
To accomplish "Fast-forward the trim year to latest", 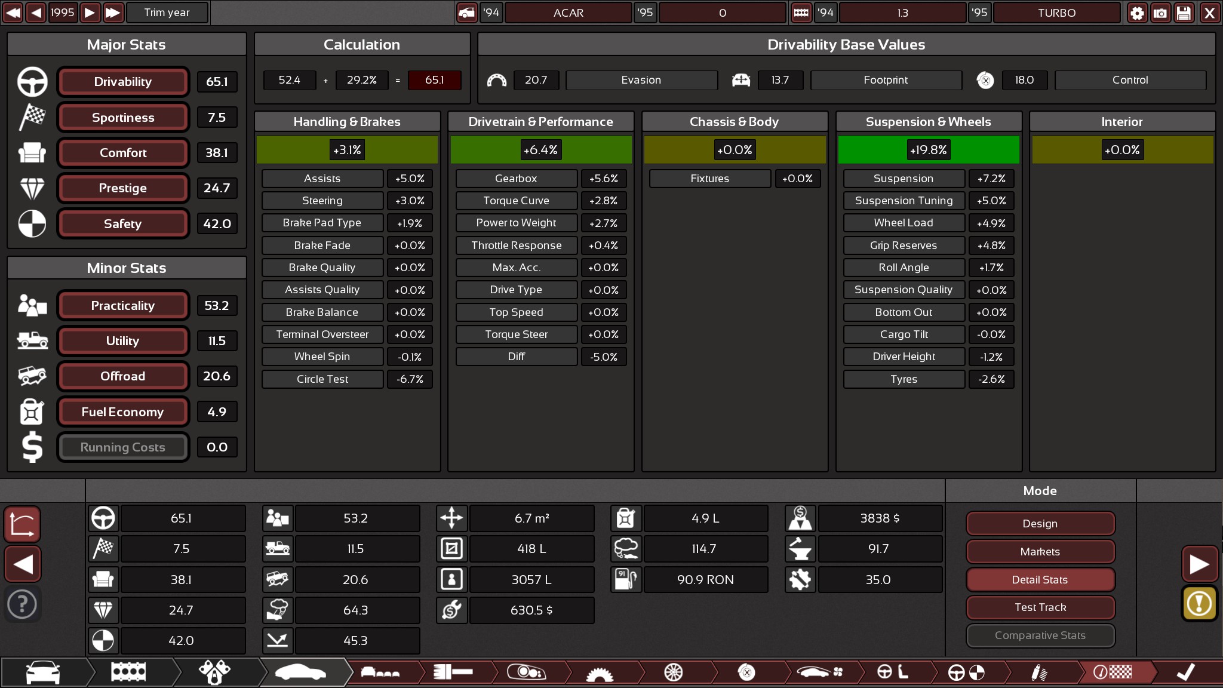I will click(x=113, y=13).
